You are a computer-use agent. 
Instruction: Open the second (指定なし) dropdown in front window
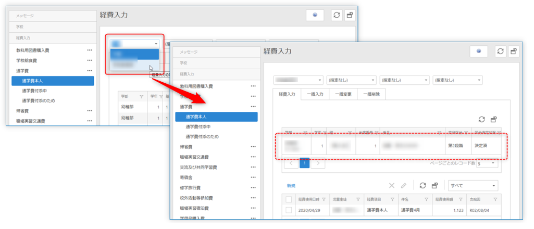351,80
